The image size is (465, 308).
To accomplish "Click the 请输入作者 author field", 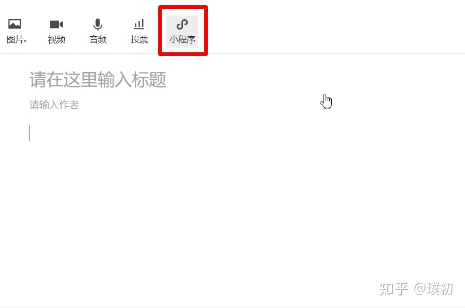I will 54,105.
